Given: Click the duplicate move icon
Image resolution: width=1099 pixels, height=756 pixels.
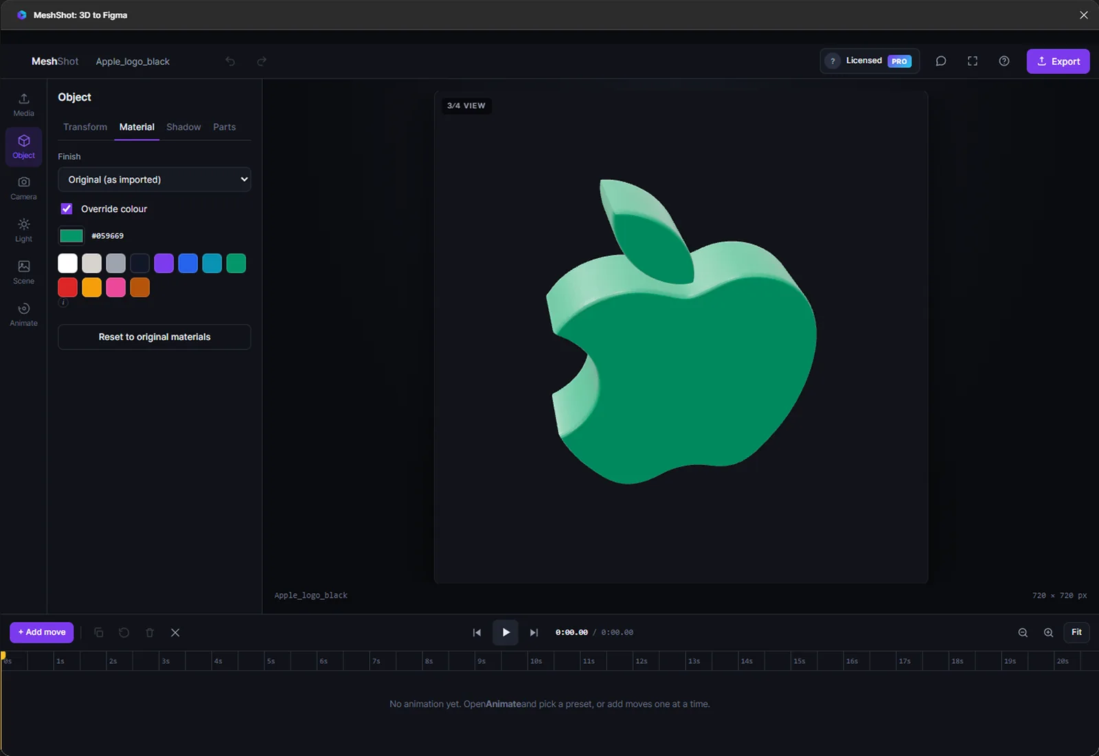Looking at the screenshot, I should (99, 632).
